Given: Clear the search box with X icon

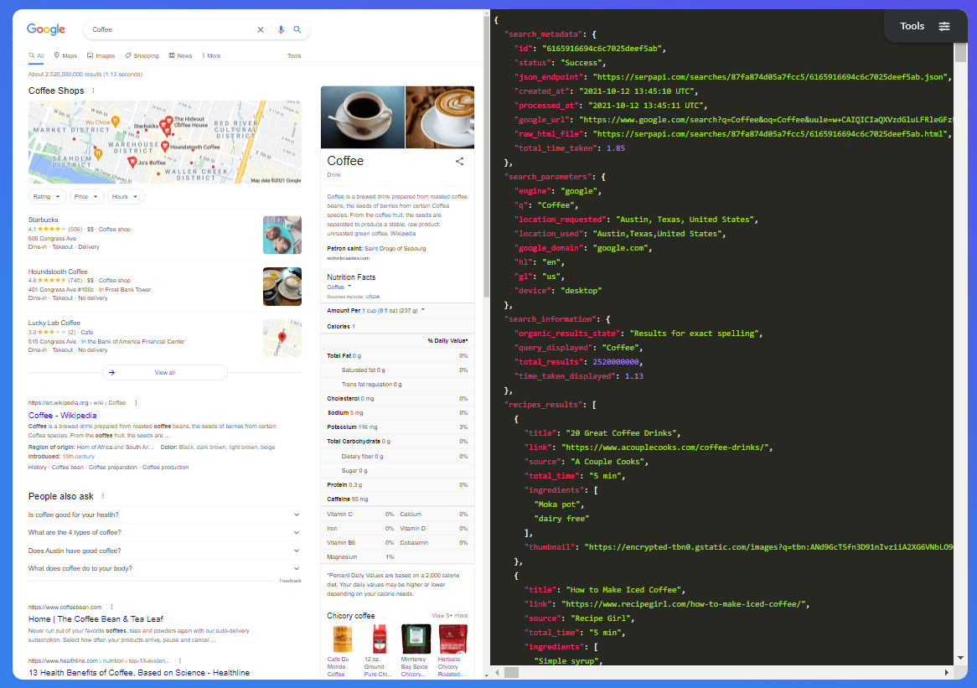Looking at the screenshot, I should coord(261,29).
